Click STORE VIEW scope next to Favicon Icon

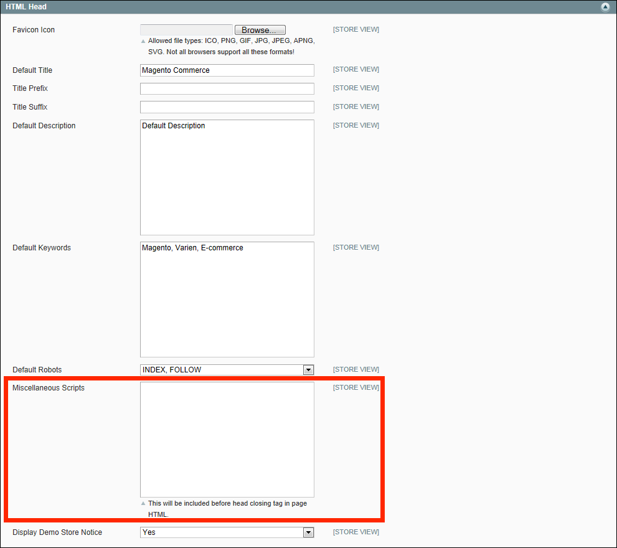(356, 29)
